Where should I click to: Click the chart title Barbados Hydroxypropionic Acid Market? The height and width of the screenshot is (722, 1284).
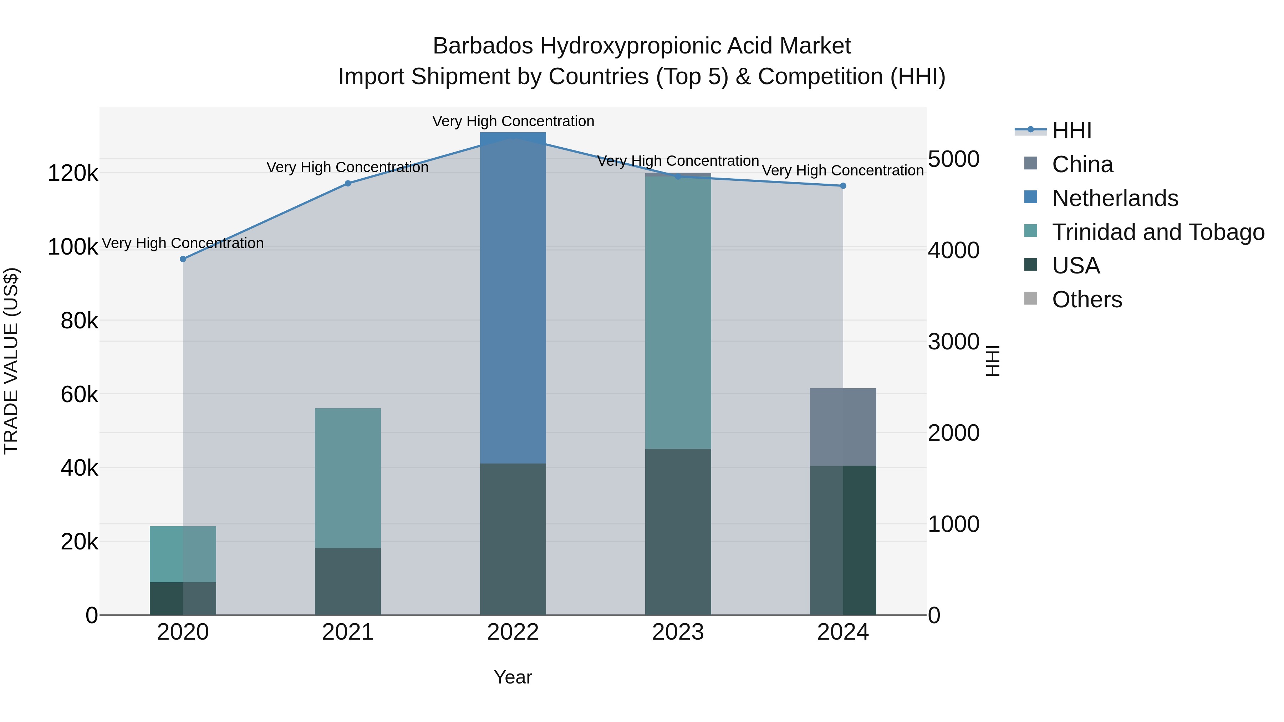tap(642, 46)
